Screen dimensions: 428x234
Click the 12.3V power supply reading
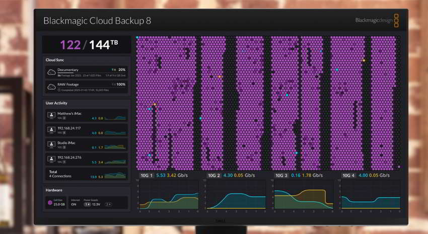coord(96,204)
